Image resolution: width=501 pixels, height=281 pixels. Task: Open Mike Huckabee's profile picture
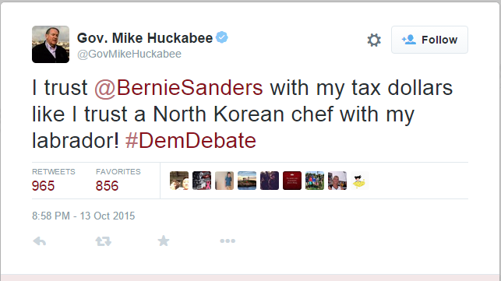[x=51, y=44]
